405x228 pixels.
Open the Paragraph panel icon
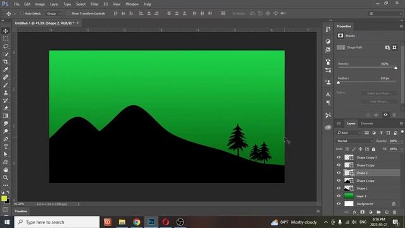coord(328,103)
